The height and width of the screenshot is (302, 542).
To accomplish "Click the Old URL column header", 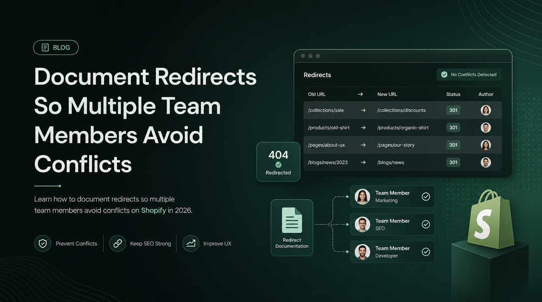I will [x=317, y=94].
